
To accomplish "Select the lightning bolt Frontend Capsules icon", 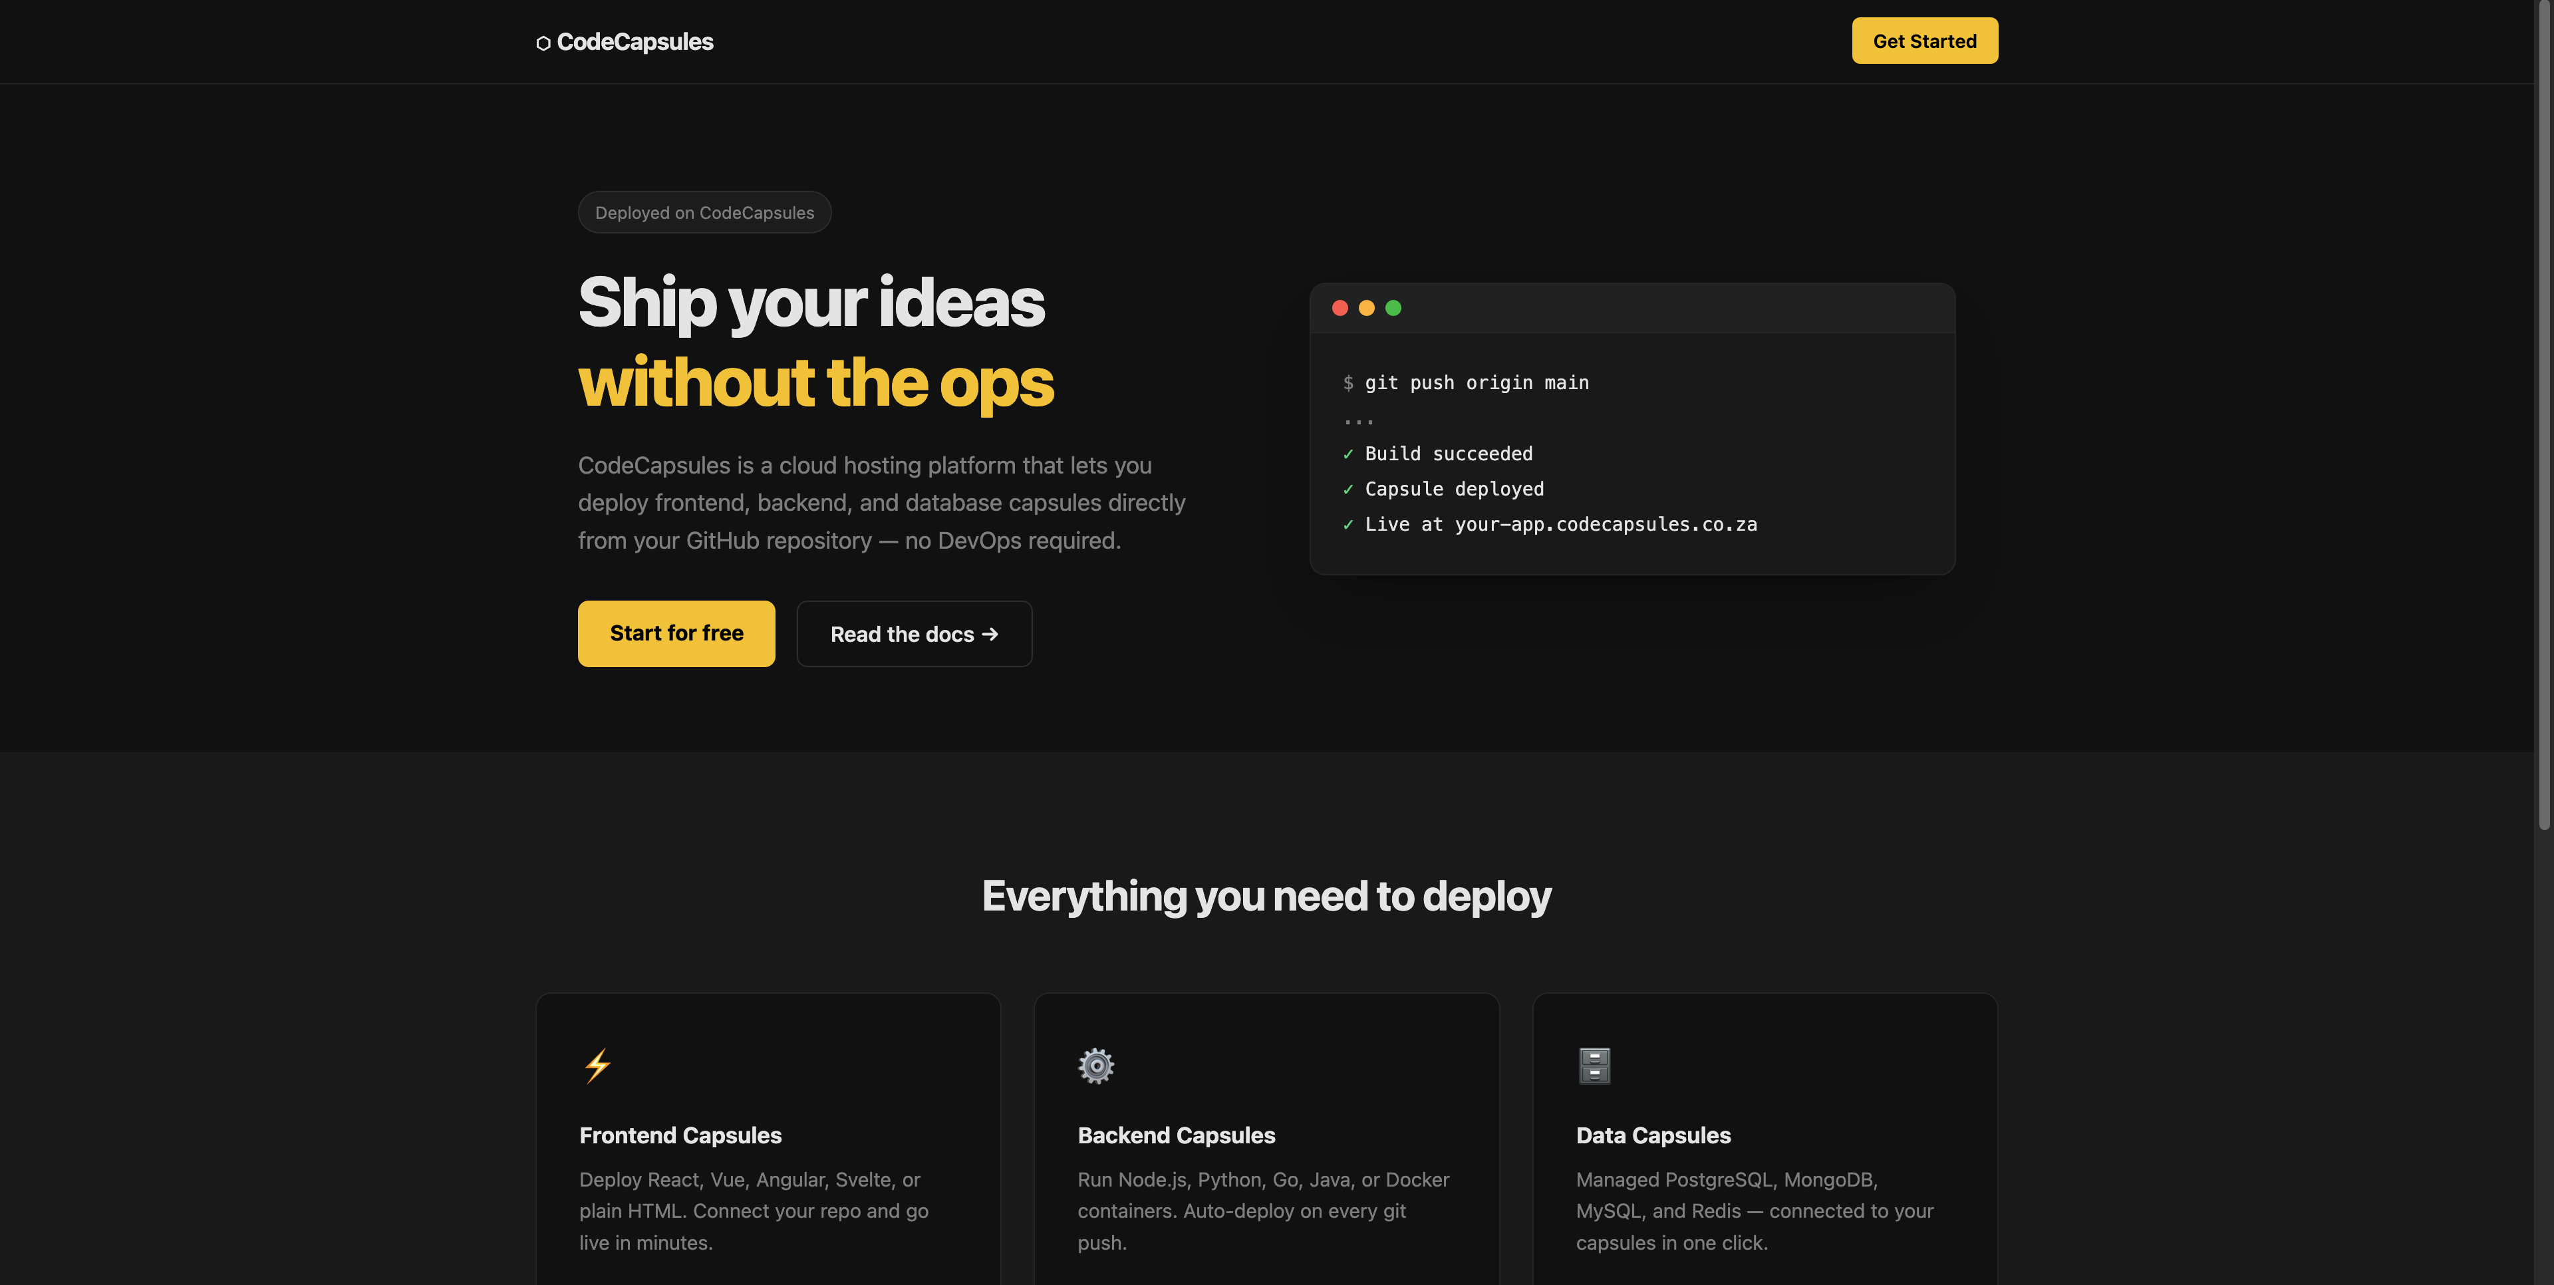I will [x=597, y=1065].
